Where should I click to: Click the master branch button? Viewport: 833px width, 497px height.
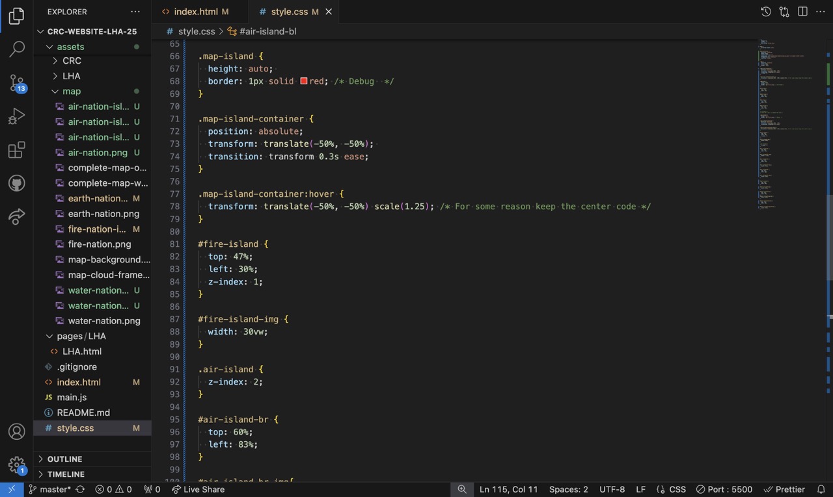coord(49,489)
